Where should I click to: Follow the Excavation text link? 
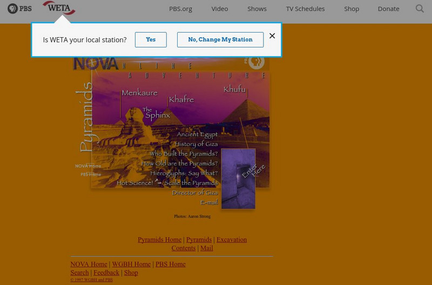click(x=232, y=240)
